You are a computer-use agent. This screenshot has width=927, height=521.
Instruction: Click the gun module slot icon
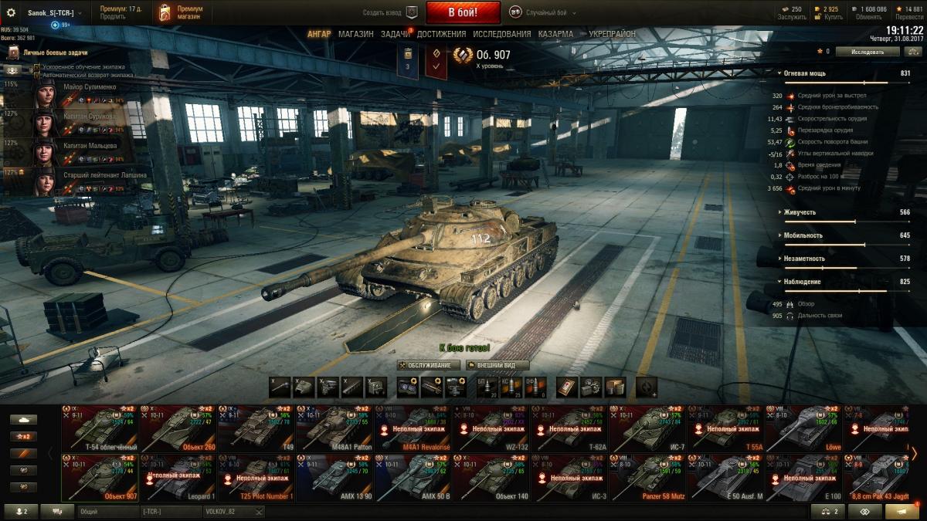[x=280, y=386]
